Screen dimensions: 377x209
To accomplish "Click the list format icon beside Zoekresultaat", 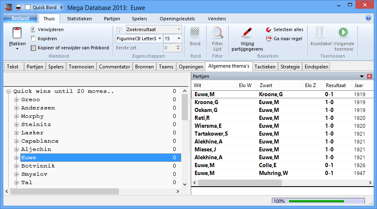I will pyautogui.click(x=119, y=29).
